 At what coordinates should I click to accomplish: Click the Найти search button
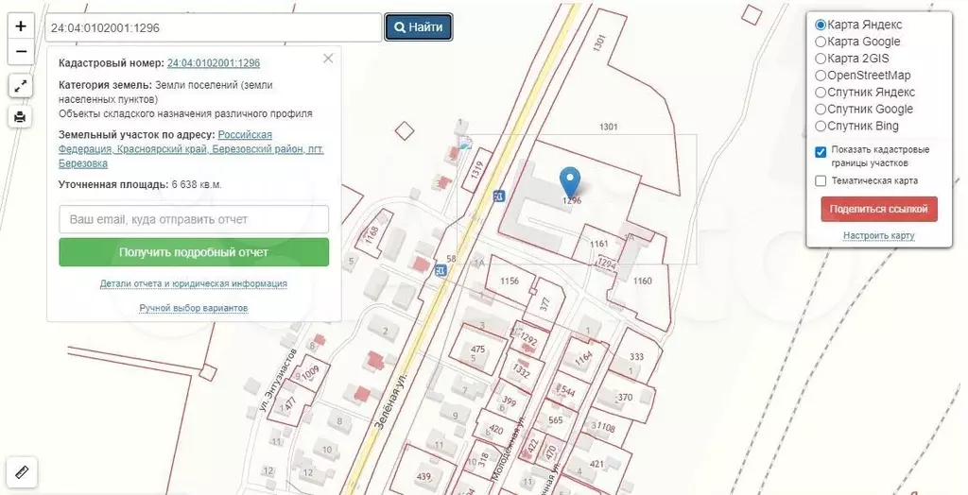coord(419,27)
